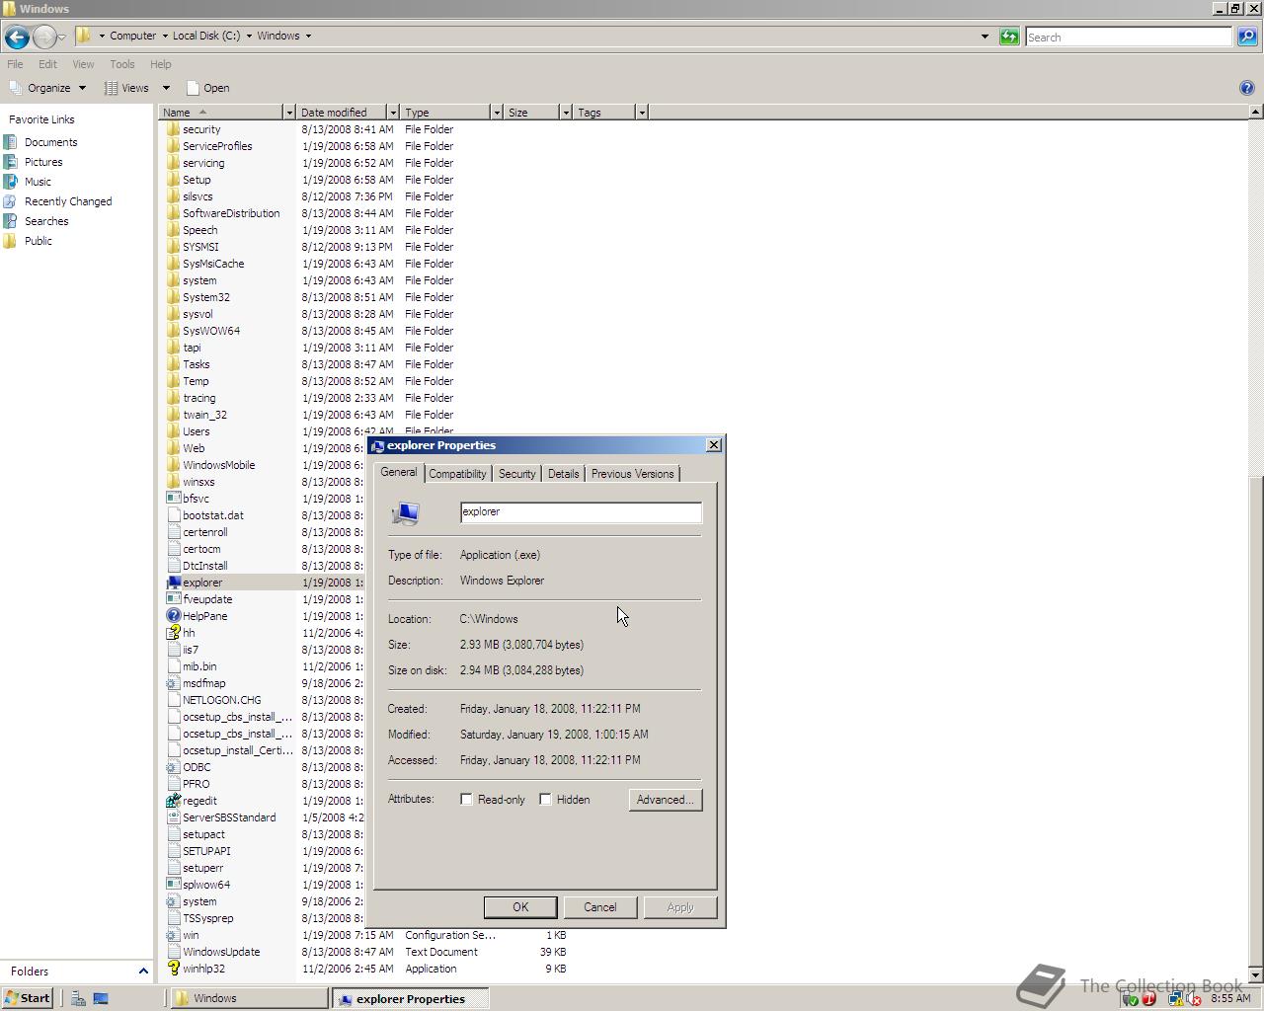1264x1011 pixels.
Task: Enable the Read-only attribute checkbox
Action: tap(466, 800)
